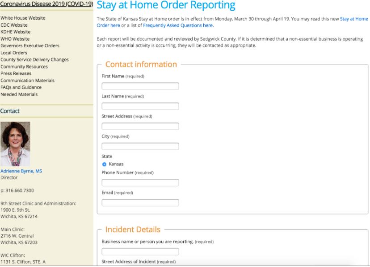The height and width of the screenshot is (267, 370).
Task: Open the White House Website link
Action: [x=23, y=18]
